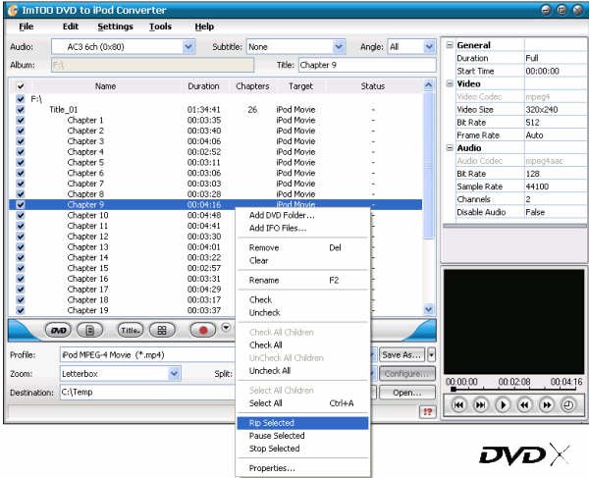Open the Edit menu

coord(71,27)
